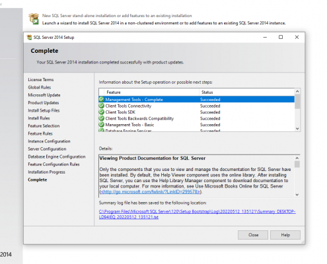Click green check next to Management Tools - Basic
This screenshot has height=264, width=327.
pyautogui.click(x=102, y=125)
